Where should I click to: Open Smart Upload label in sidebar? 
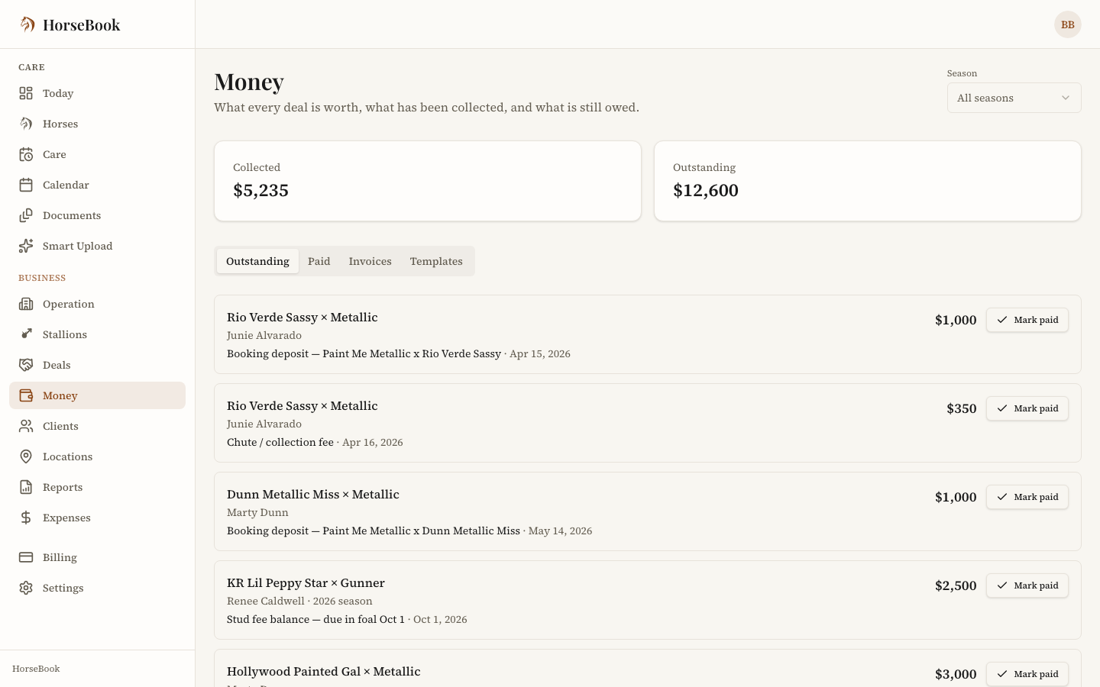(x=77, y=246)
